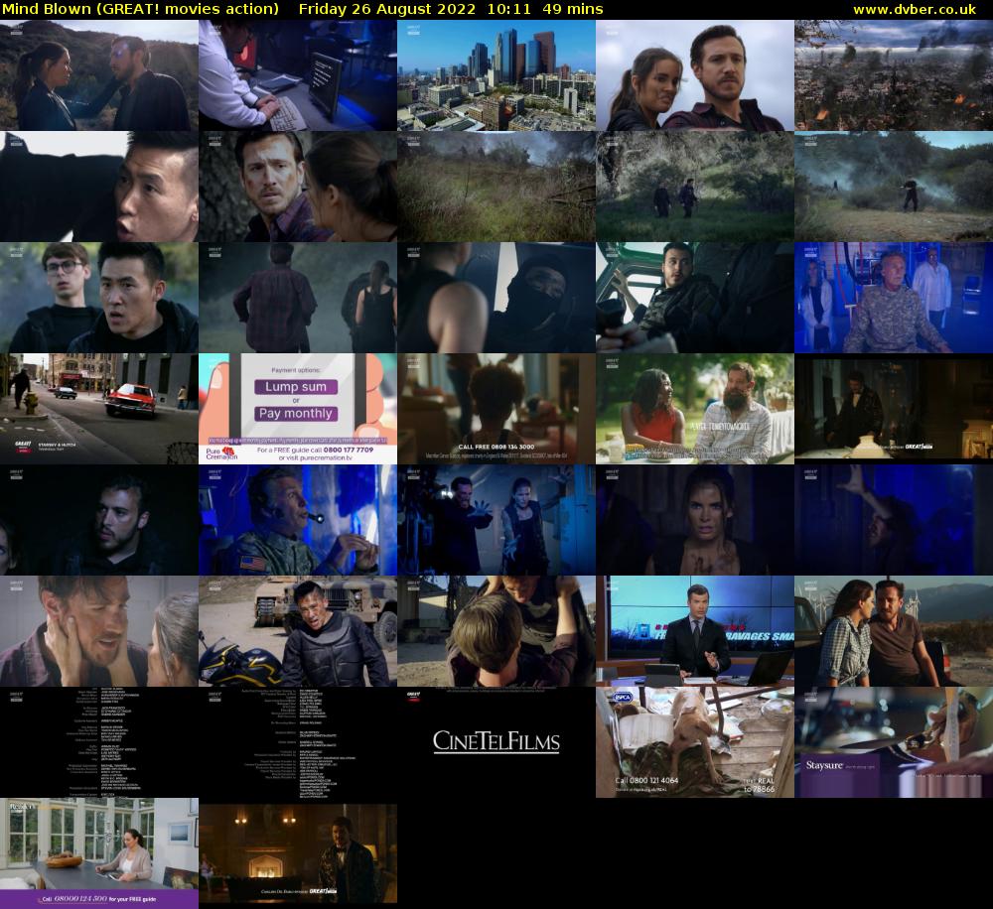Open the picnic couple with beard thumbnail
The height and width of the screenshot is (909, 993).
pos(695,409)
